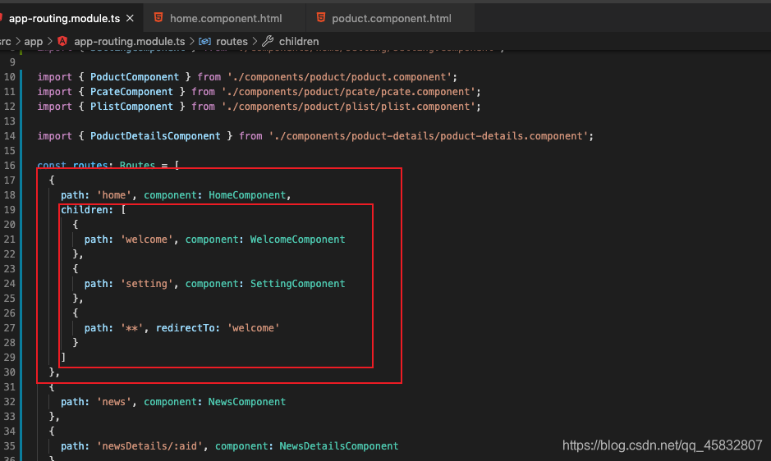Click the children keyword on line 19
This screenshot has width=771, height=461.
[84, 210]
